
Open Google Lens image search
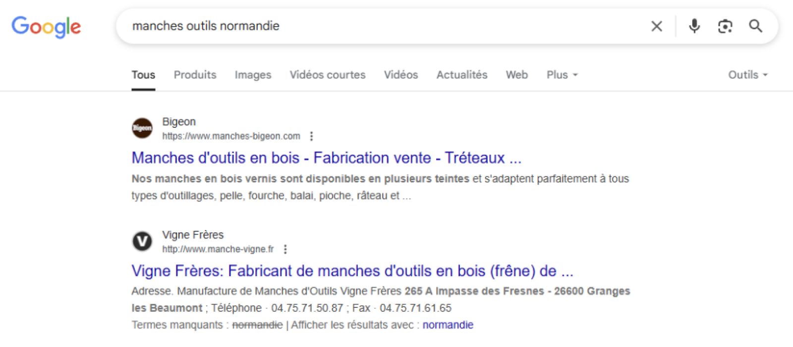point(725,26)
